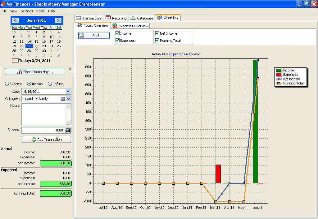Open the calculator icon beside Amount
The width and height of the screenshot is (318, 219).
click(68, 130)
